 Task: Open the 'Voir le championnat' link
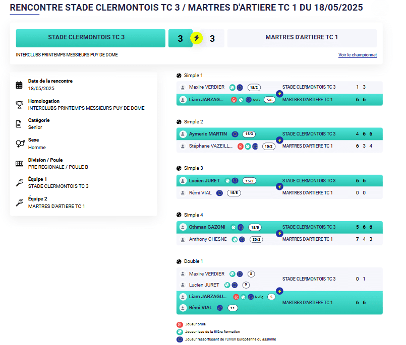[357, 55]
